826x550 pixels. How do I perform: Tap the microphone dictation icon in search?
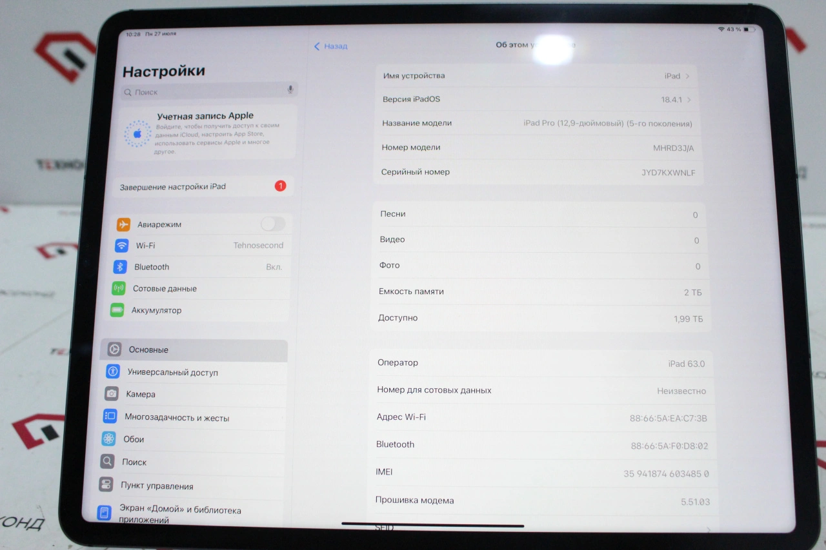(x=290, y=90)
